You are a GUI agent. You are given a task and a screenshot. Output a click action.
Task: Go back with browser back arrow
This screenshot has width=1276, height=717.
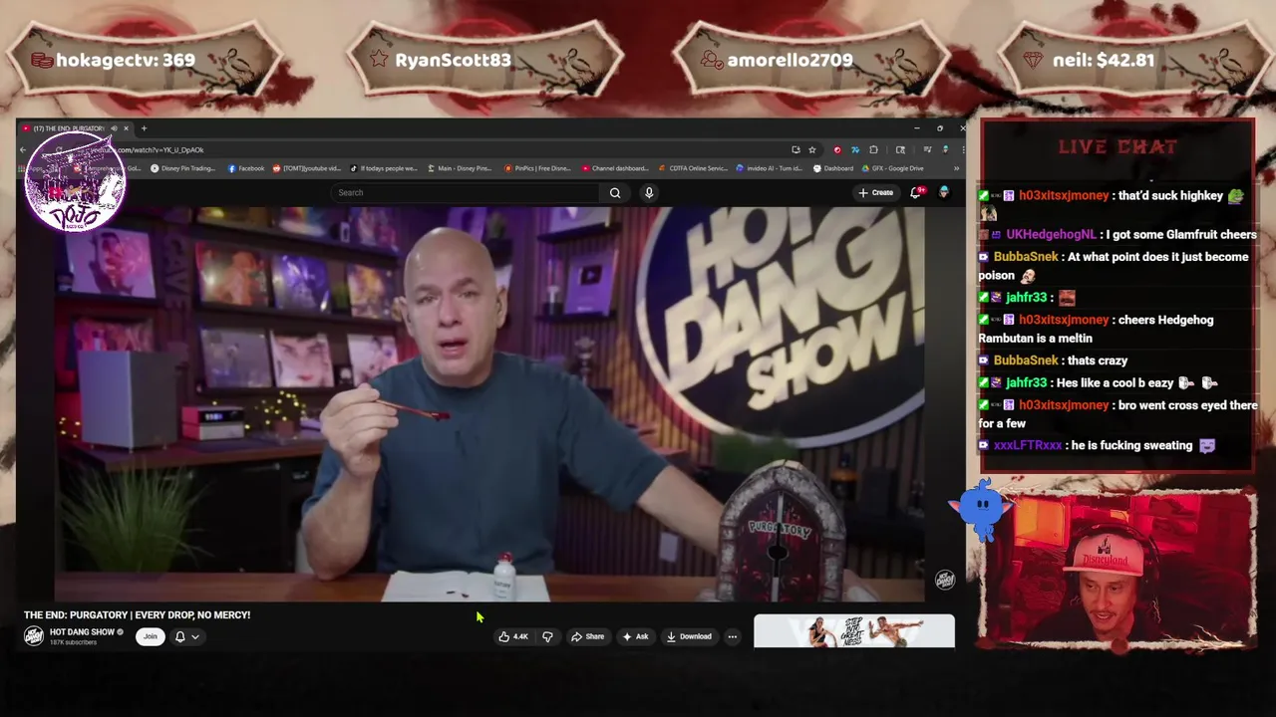coord(23,149)
